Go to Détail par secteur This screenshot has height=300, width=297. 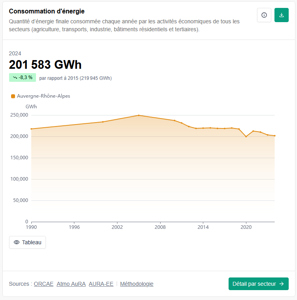(x=259, y=284)
